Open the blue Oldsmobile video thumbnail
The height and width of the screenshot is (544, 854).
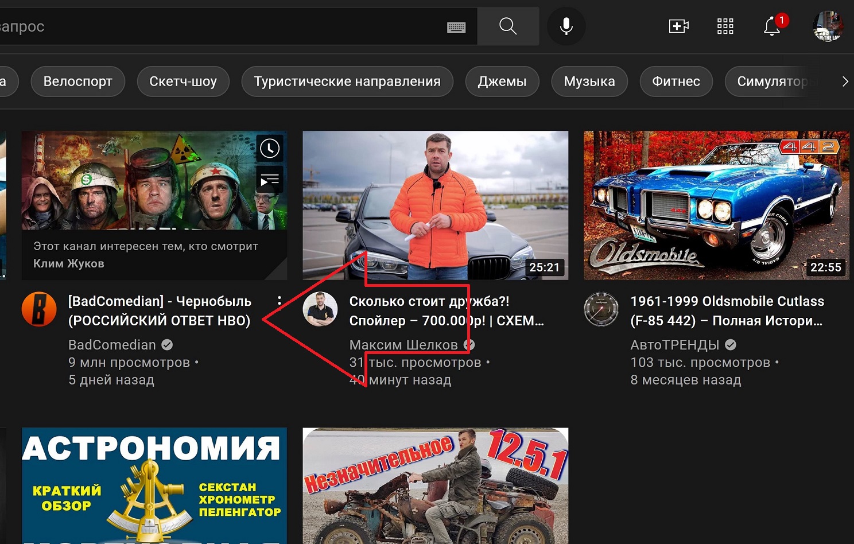(x=716, y=205)
